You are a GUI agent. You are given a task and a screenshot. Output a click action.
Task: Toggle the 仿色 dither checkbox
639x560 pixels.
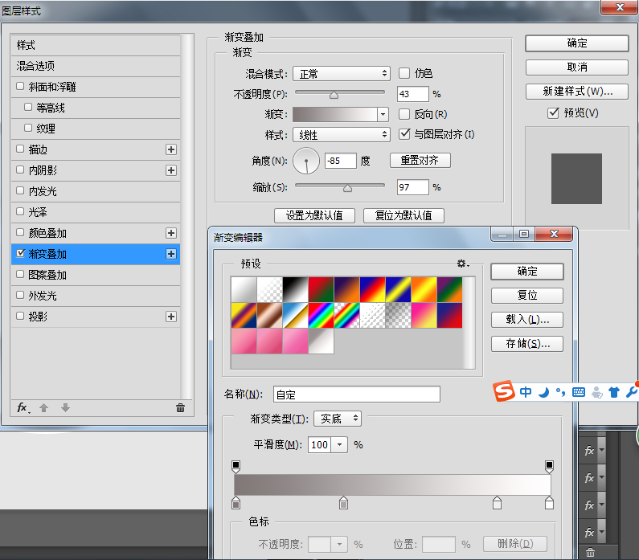(404, 73)
